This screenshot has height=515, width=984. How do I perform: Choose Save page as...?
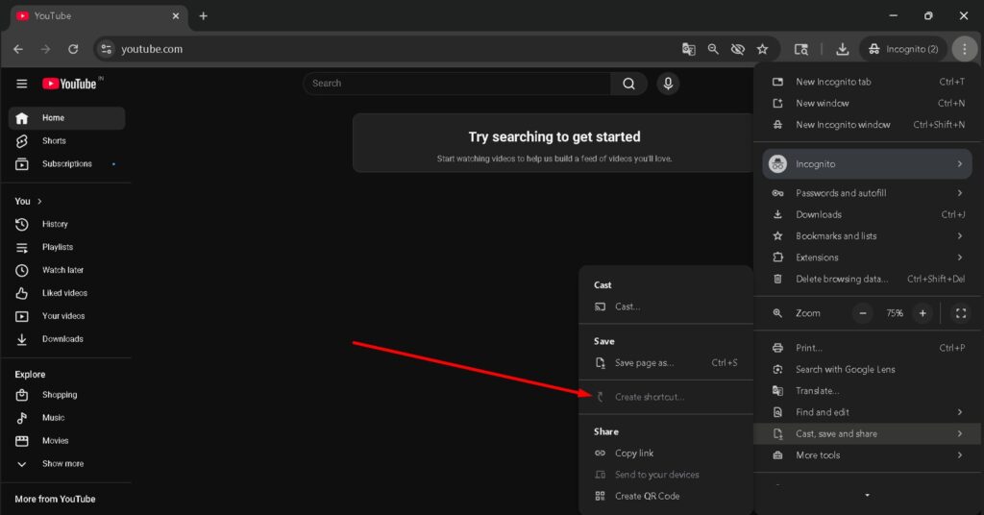pos(666,362)
